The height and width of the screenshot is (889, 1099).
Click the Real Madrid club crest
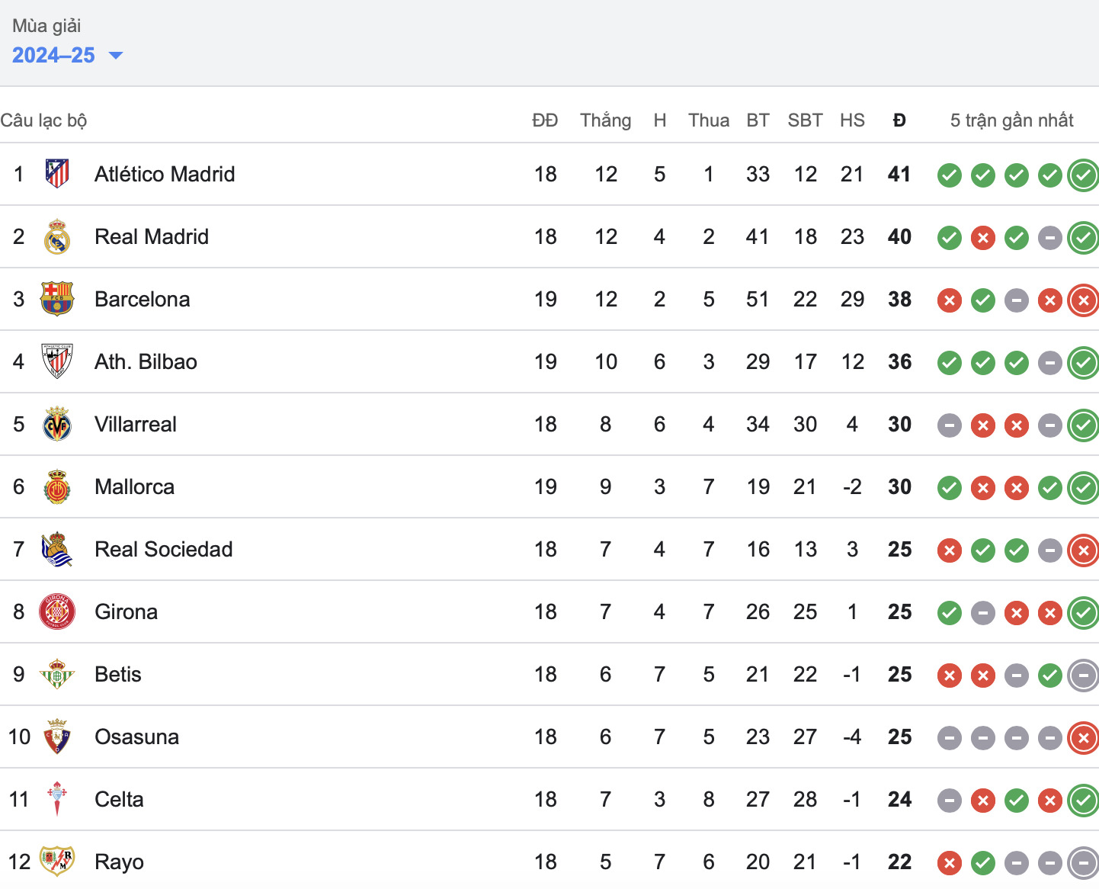(57, 236)
